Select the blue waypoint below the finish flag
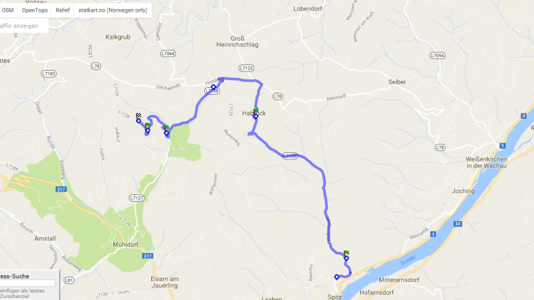534x300 pixels. (x=138, y=121)
